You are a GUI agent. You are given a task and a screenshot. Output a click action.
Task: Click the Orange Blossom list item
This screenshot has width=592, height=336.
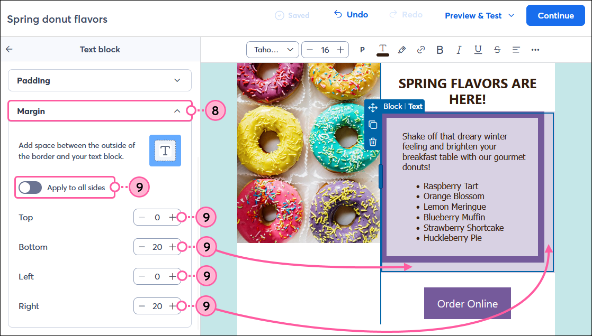[x=453, y=196]
